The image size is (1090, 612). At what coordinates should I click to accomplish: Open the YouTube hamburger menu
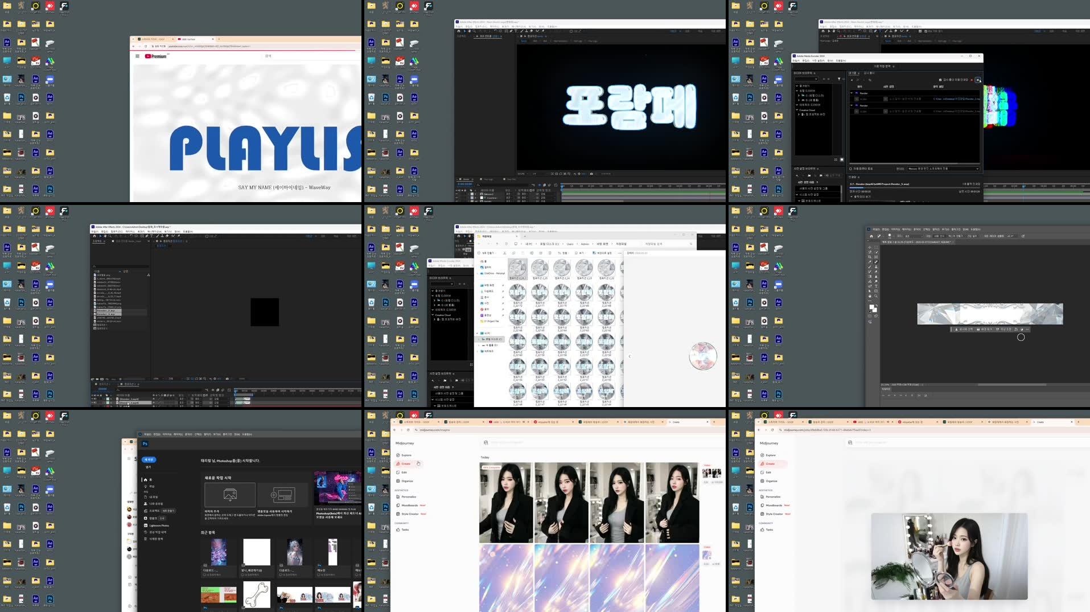[x=137, y=56]
